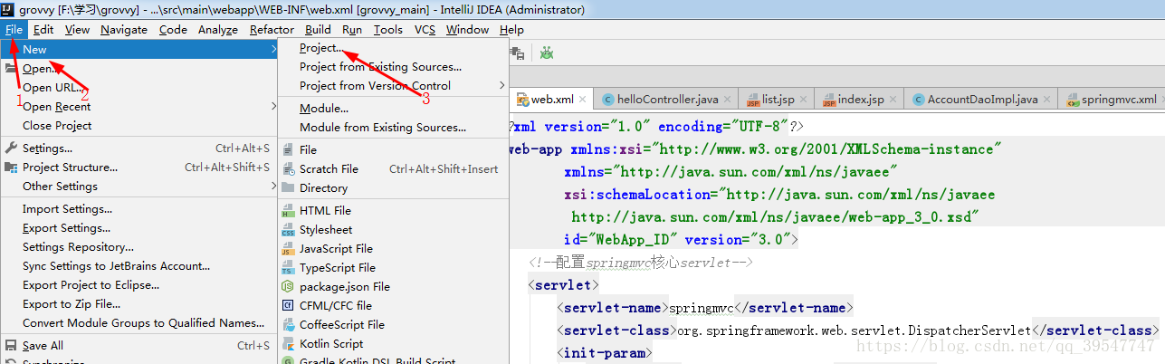The height and width of the screenshot is (364, 1165).
Task: Choose Module... in the New submenu
Action: [324, 109]
